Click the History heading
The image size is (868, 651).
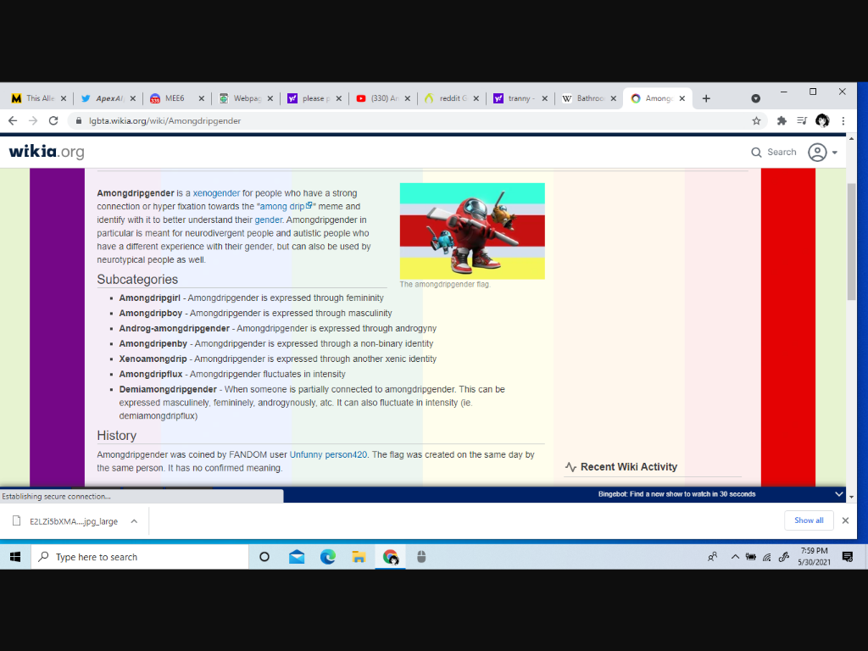pyautogui.click(x=117, y=436)
